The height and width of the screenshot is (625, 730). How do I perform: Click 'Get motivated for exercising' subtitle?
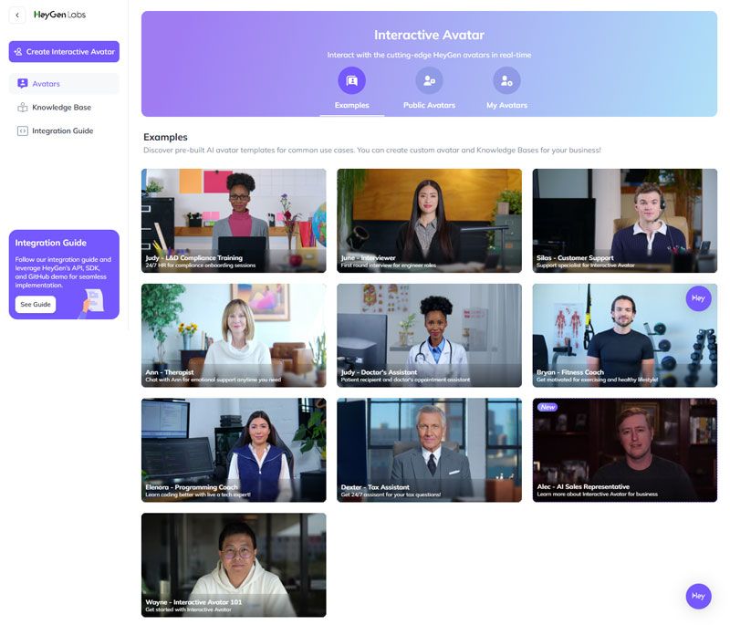[598, 380]
